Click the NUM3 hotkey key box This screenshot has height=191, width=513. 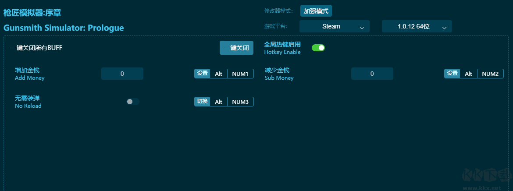[x=240, y=102]
